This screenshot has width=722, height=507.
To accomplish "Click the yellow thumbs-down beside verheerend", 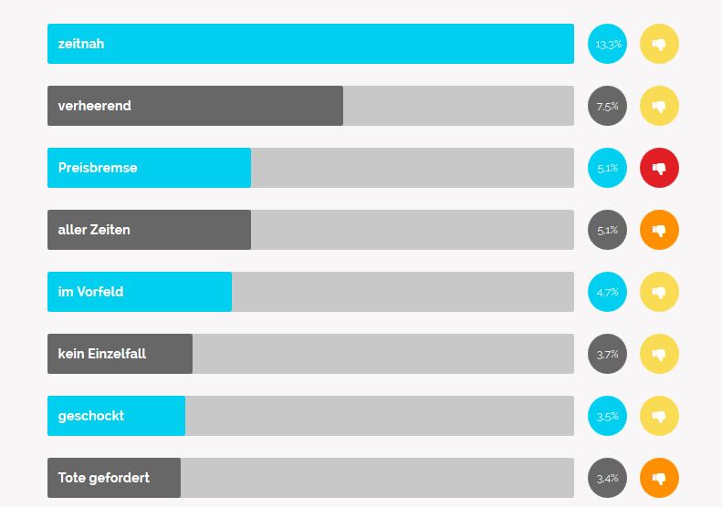I will 659,106.
